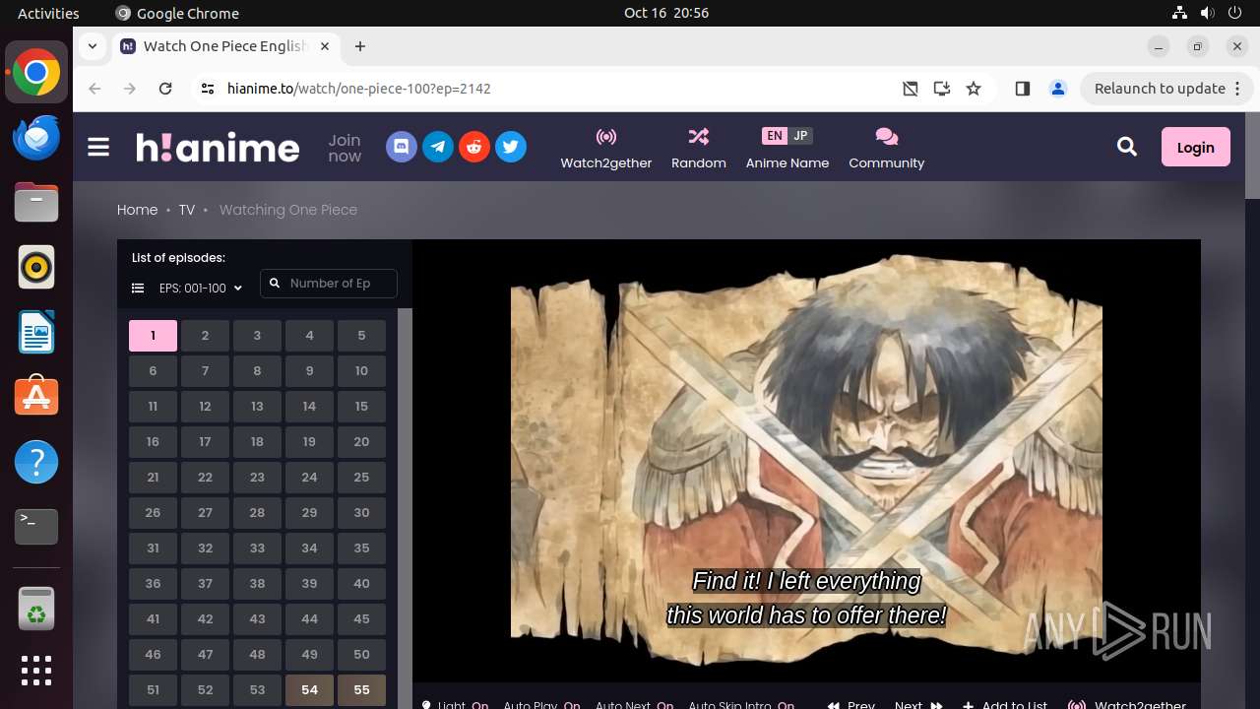The image size is (1260, 709).
Task: Open the clock calendar Oct 16 20:56
Action: click(x=666, y=13)
